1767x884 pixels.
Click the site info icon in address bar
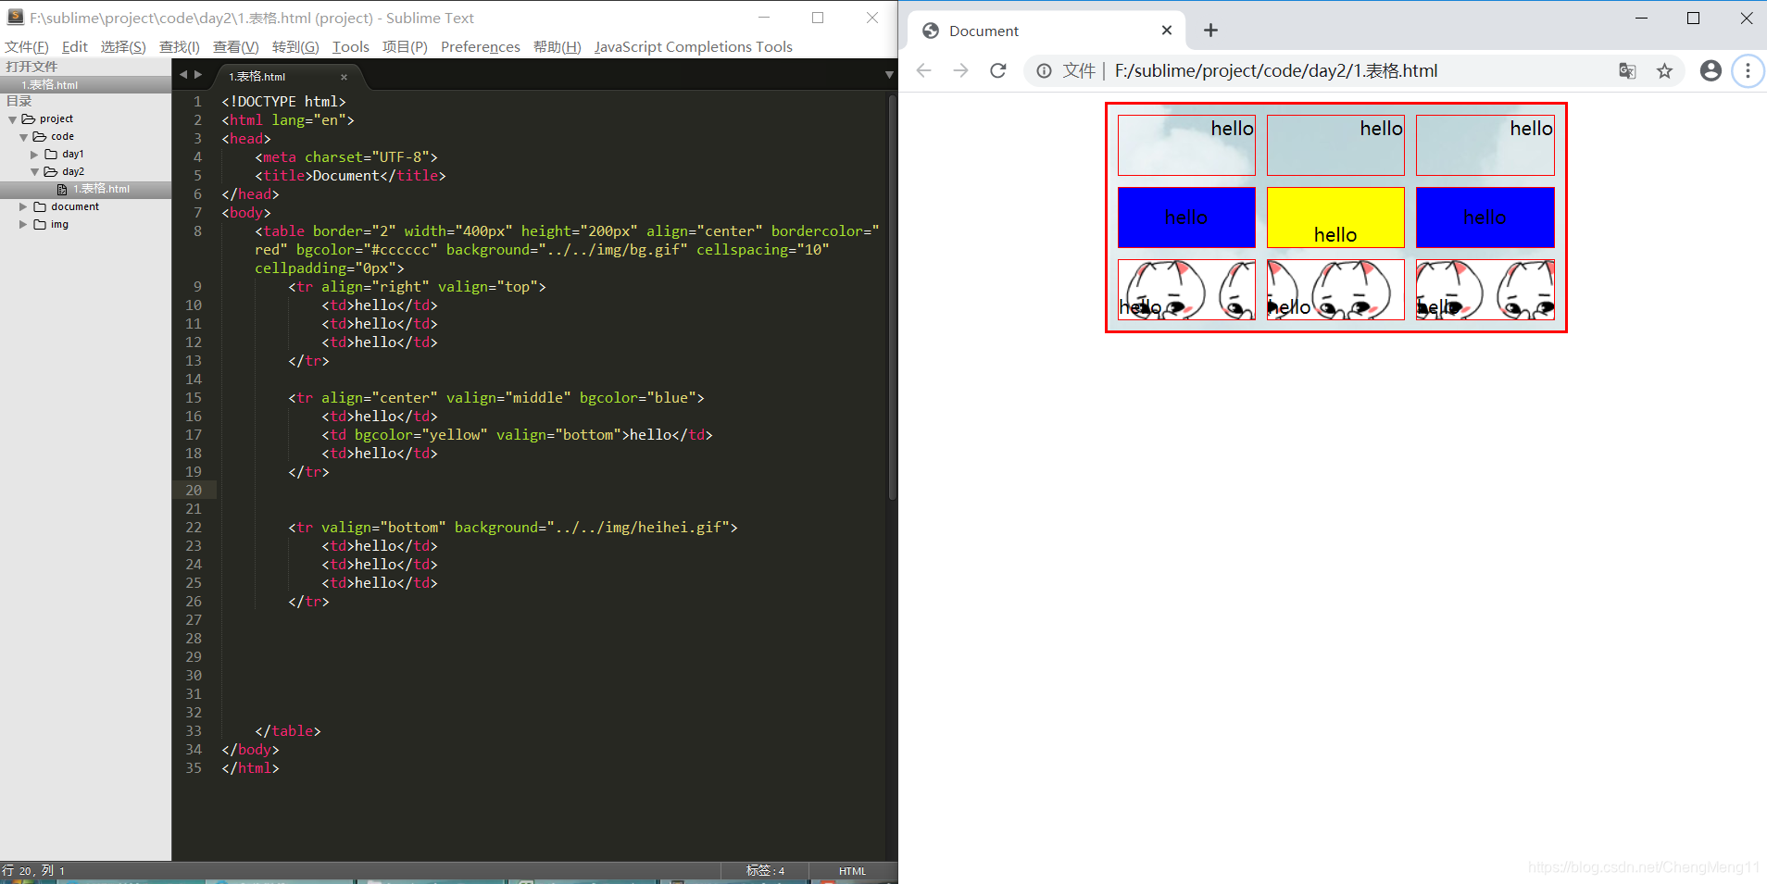click(x=1044, y=71)
